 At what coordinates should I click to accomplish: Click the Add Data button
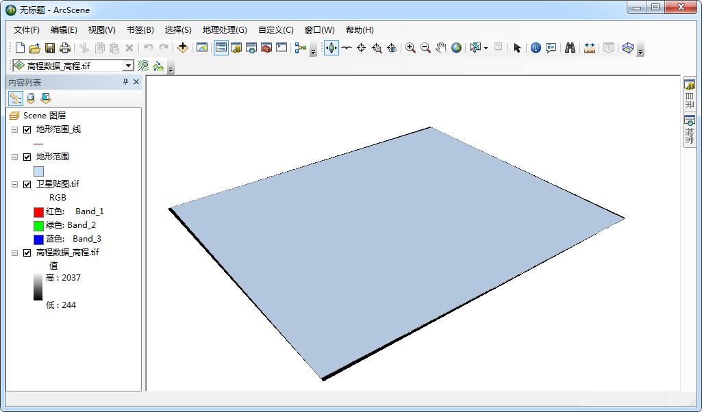[x=182, y=48]
